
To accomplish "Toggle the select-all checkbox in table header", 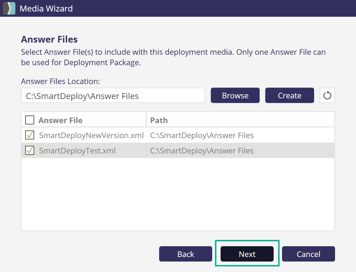I will (30, 120).
